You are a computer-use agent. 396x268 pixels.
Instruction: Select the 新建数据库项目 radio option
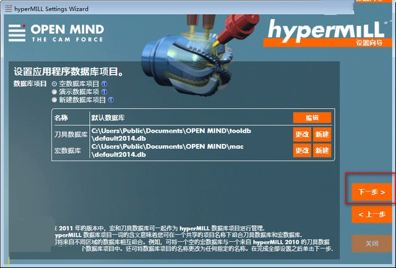(x=54, y=100)
